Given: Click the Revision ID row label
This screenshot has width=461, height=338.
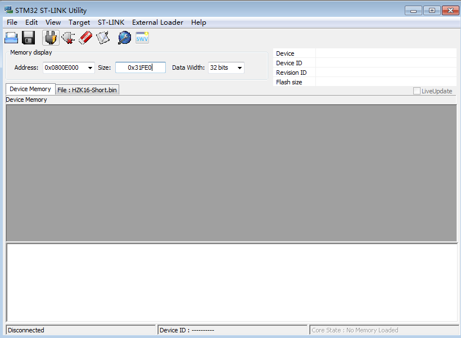Looking at the screenshot, I should click(x=291, y=73).
